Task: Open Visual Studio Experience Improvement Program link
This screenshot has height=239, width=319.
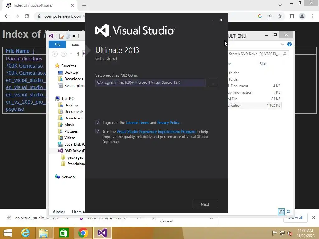Action: [x=156, y=132]
